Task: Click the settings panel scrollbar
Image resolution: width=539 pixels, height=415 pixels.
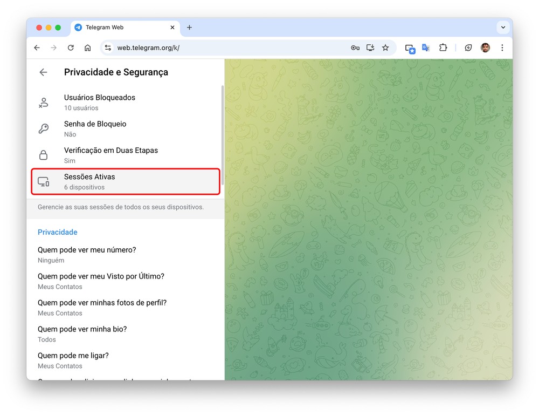Action: tap(222, 135)
